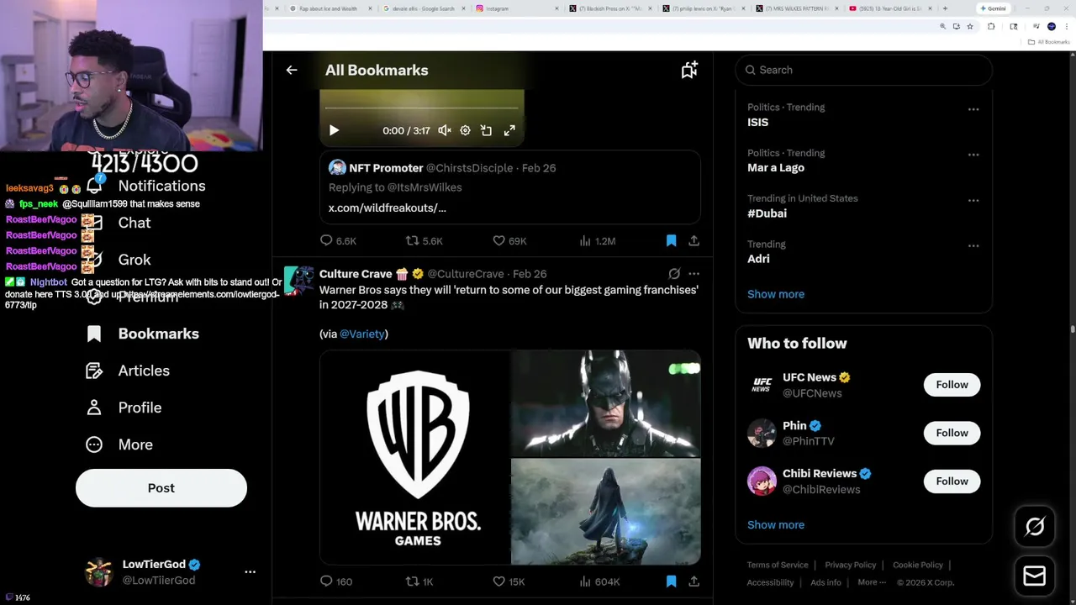
Task: Share the Culture Crave post
Action: coord(694,581)
